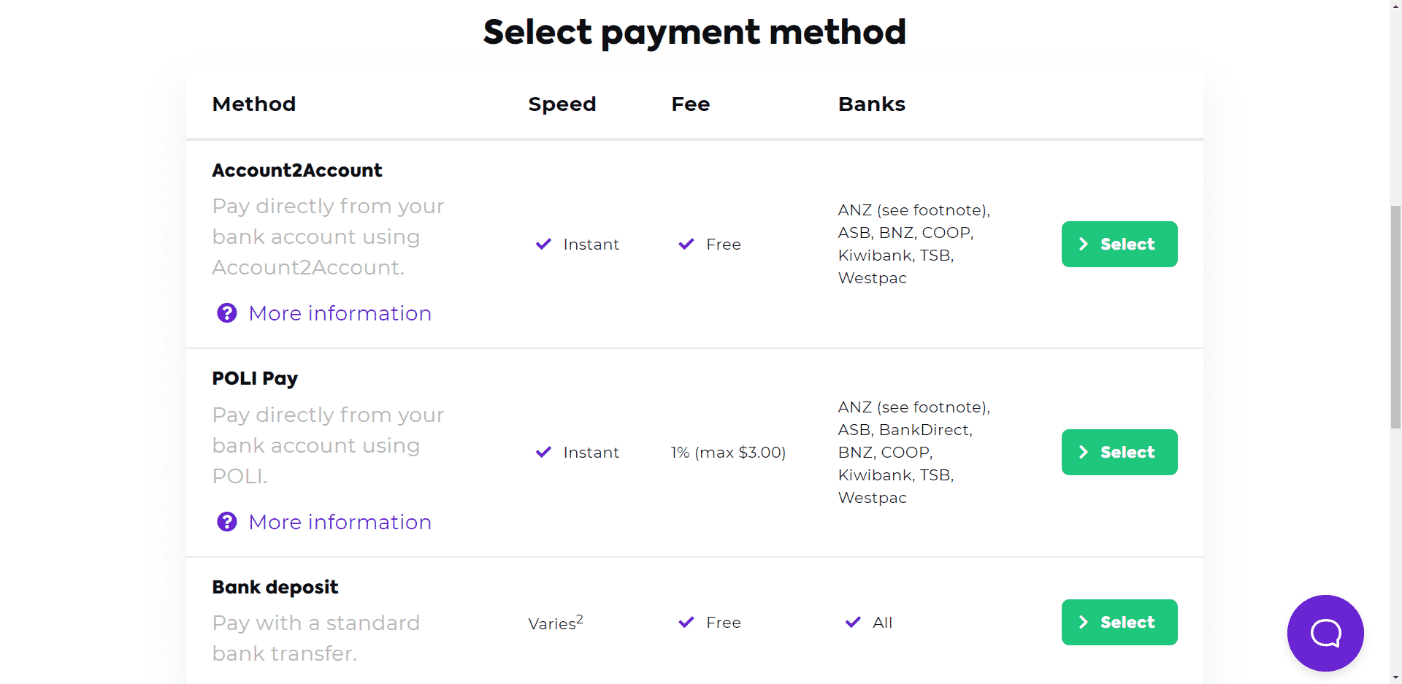Viewport: 1402px width, 684px height.
Task: Select the Account2Account payment method
Action: tap(1119, 244)
